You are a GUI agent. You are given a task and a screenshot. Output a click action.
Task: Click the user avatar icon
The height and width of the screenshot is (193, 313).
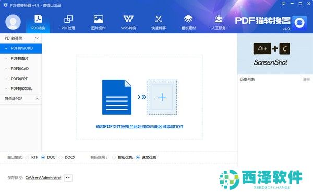pos(13,22)
